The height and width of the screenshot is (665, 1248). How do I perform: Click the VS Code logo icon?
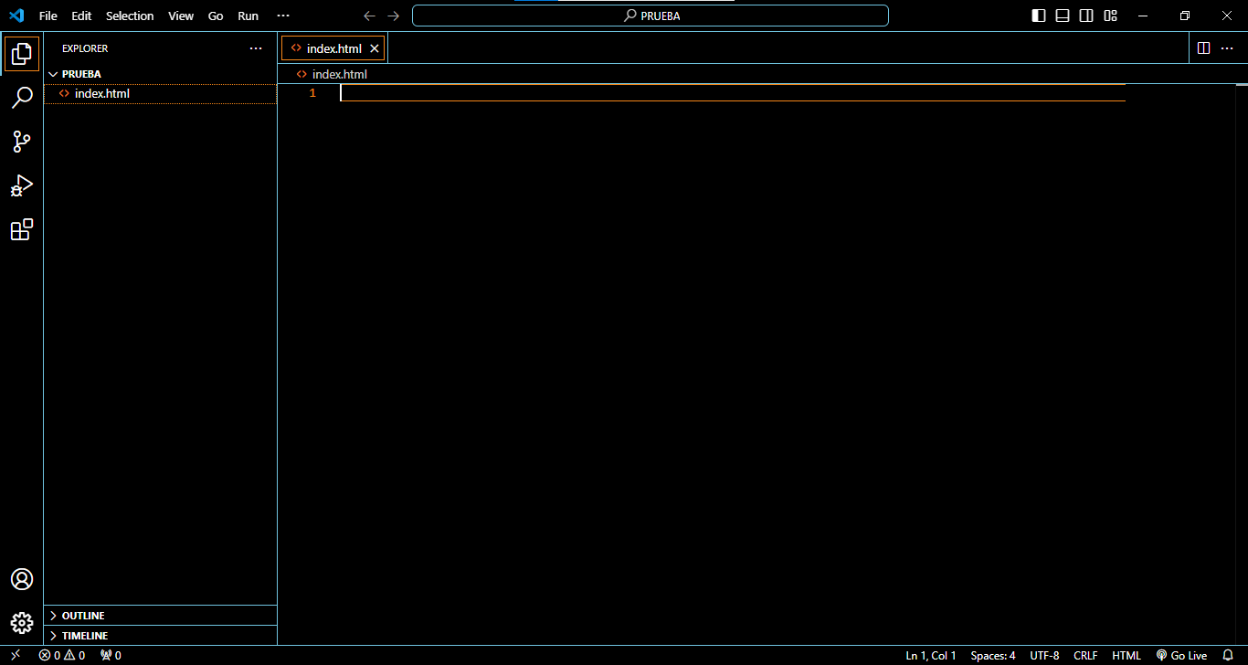tap(16, 16)
